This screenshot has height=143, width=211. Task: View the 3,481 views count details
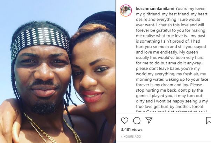(132, 129)
